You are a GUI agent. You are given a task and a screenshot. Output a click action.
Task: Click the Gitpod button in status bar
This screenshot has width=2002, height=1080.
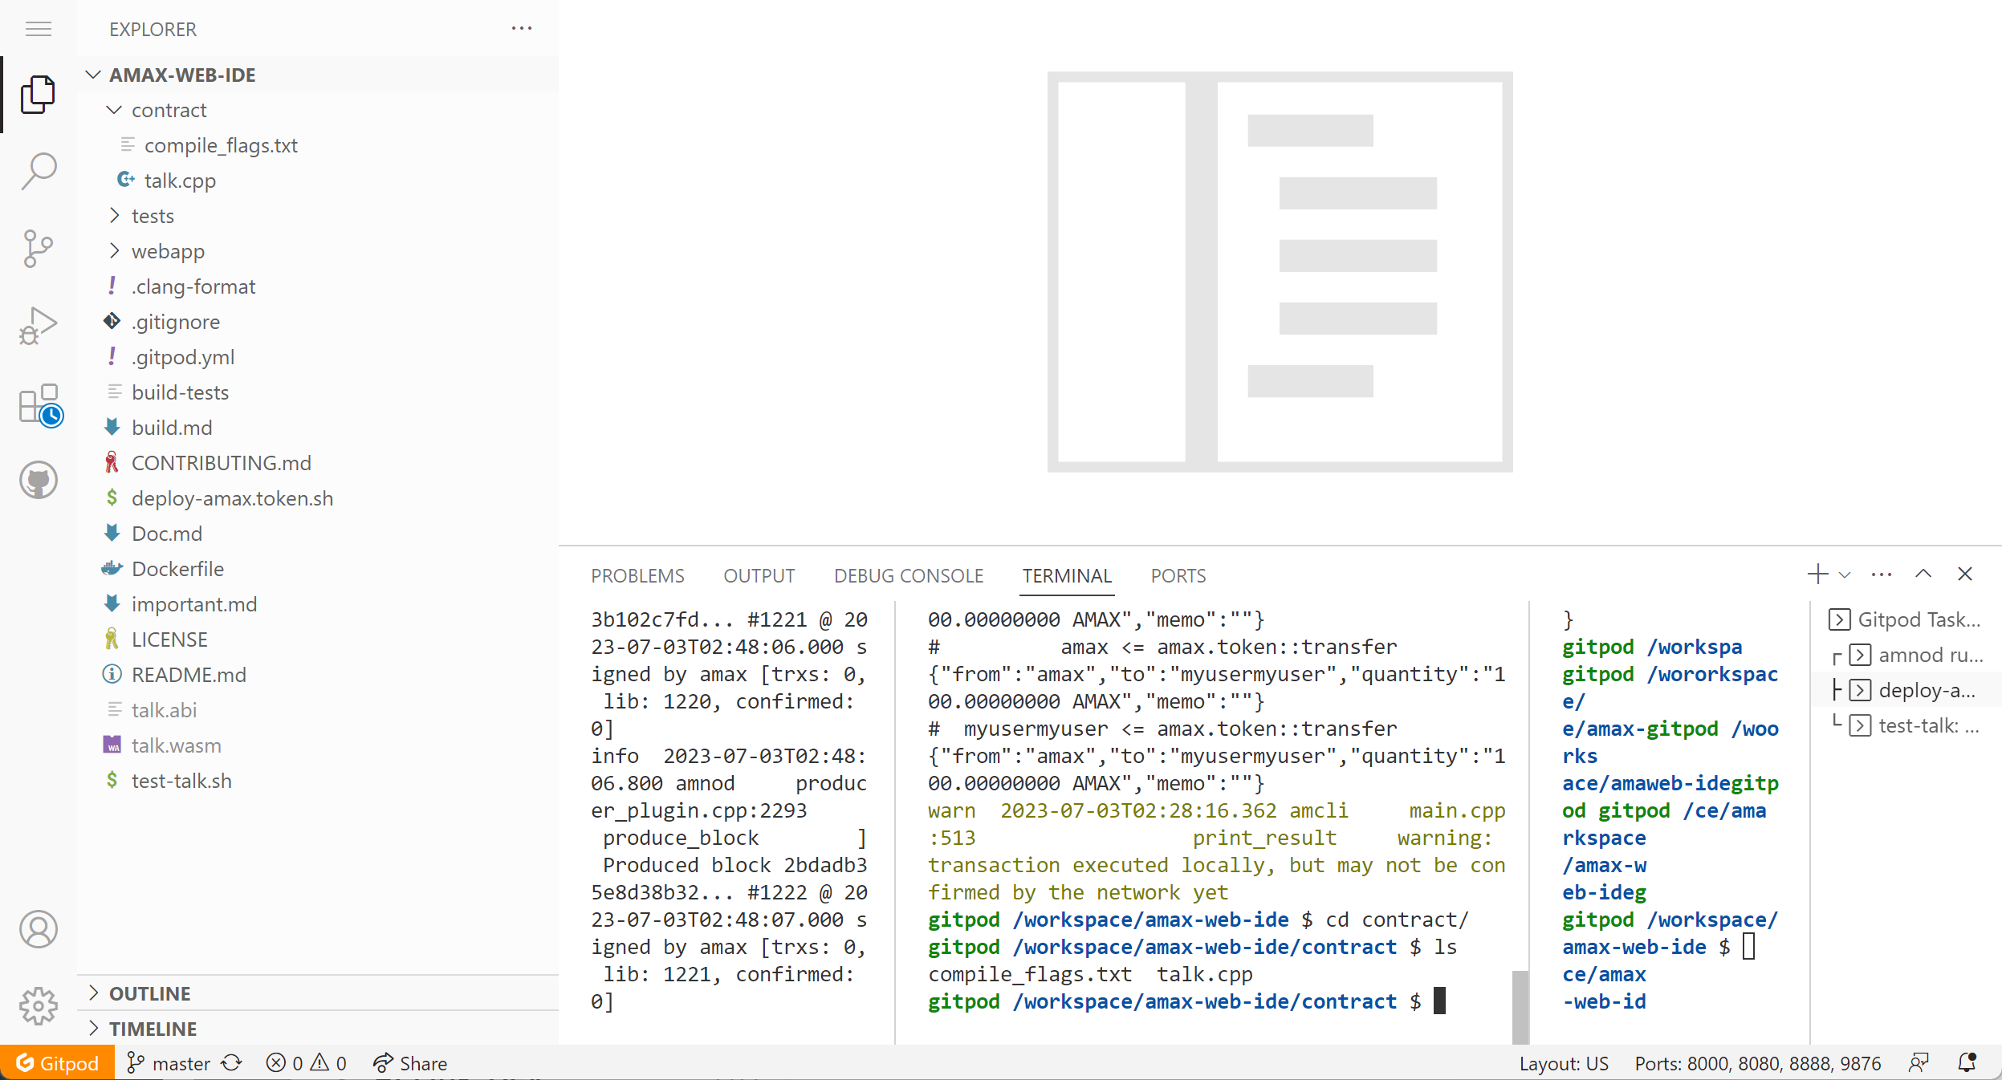57,1063
